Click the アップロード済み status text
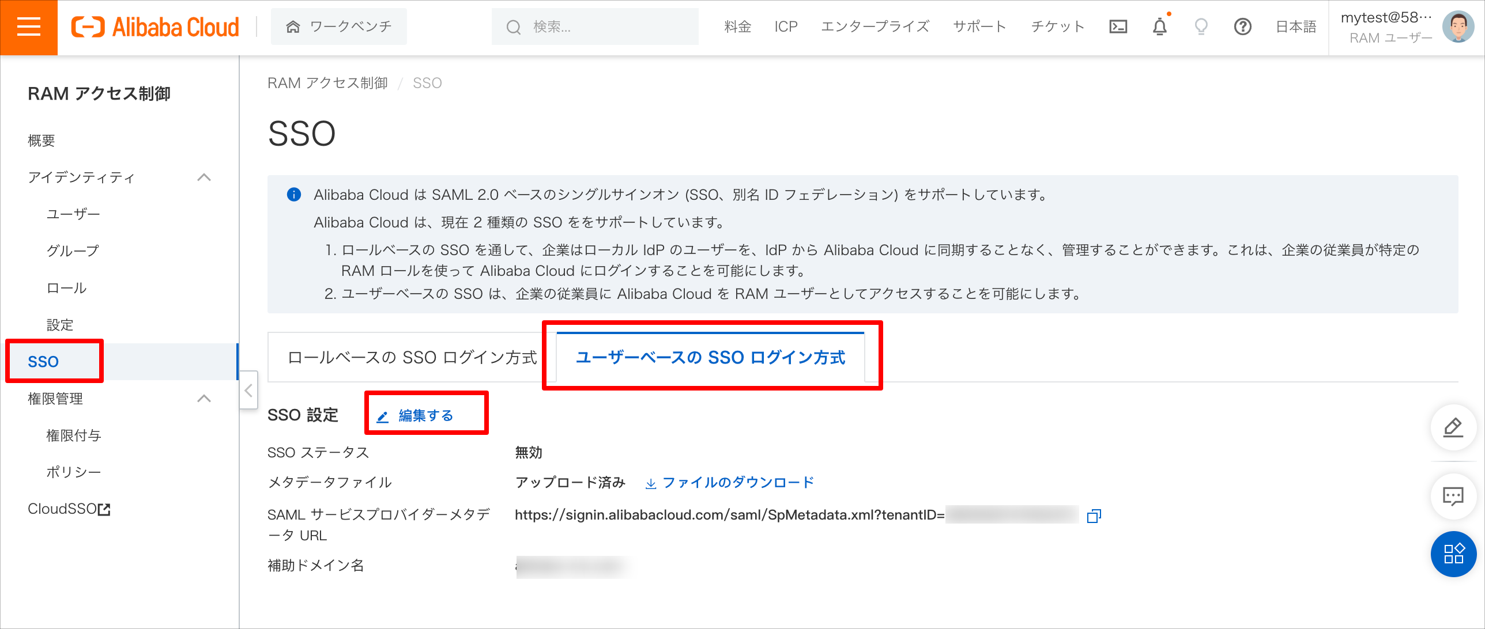 click(x=570, y=482)
